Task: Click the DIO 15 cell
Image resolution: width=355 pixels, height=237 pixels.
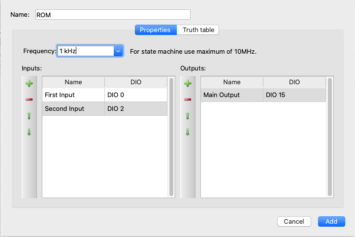Action: 294,95
